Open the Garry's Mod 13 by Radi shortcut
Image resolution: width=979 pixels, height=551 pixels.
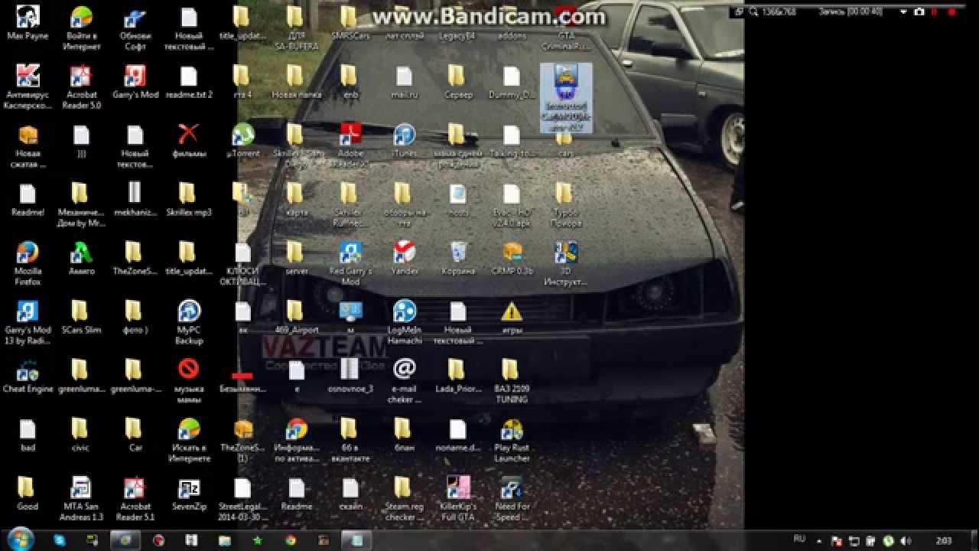[x=28, y=322]
